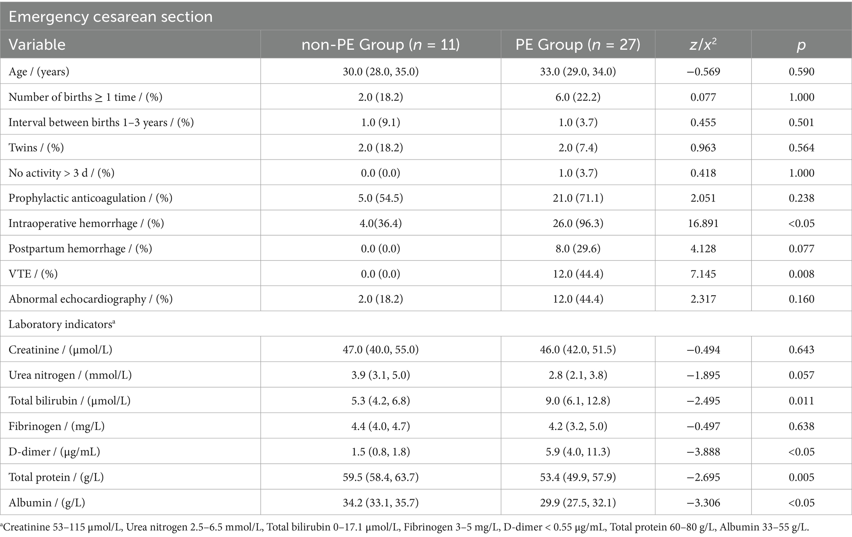The image size is (852, 537).
Task: Click the 'Total bilirubin / (μmol/L)' row label
Action: [70, 400]
